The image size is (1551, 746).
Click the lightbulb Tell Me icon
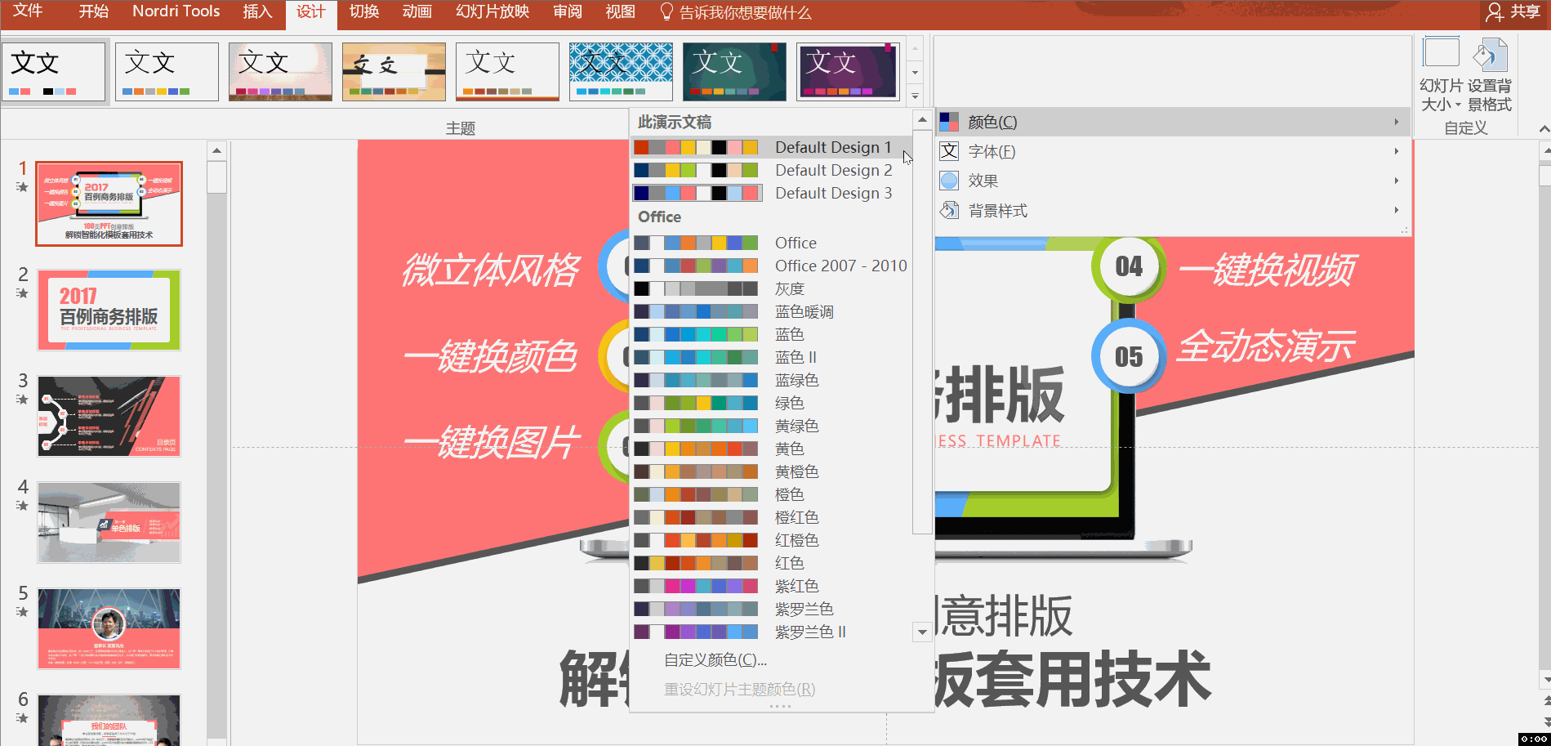[666, 12]
